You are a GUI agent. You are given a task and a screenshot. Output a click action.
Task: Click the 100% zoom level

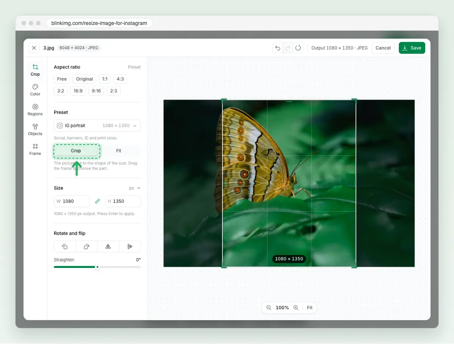coord(282,308)
